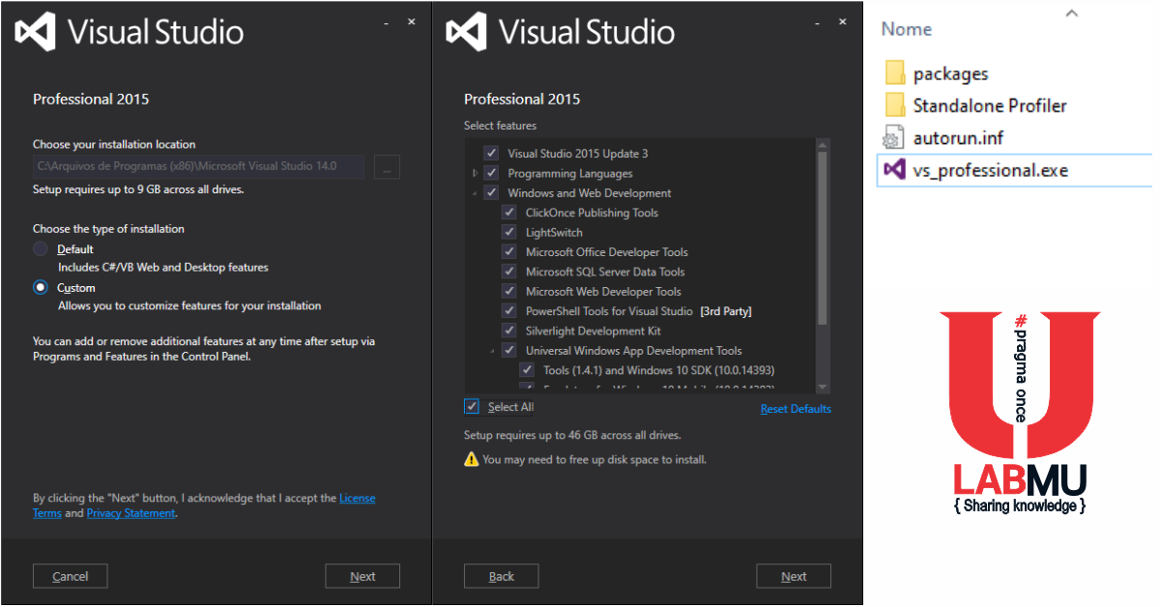Image resolution: width=1160 pixels, height=607 pixels.
Task: Uncheck Microsoft Office Developer Tools
Action: [509, 251]
